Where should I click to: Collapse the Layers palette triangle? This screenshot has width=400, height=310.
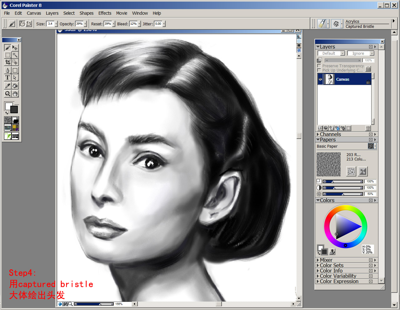318,47
